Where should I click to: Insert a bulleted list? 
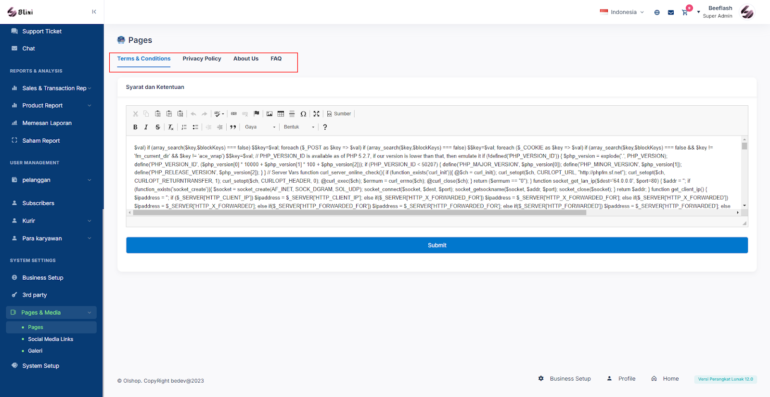(x=195, y=127)
